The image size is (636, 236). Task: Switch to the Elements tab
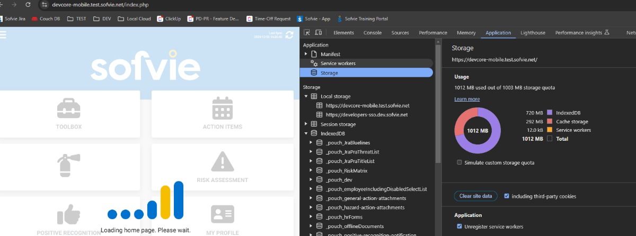[343, 33]
